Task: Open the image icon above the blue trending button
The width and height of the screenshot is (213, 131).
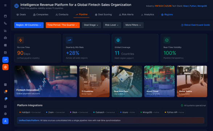Action: pyautogui.click(x=5, y=52)
